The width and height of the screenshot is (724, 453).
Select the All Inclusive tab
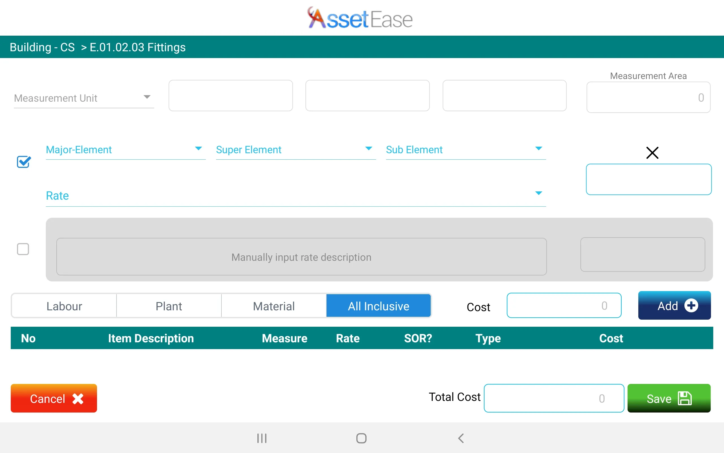(378, 306)
